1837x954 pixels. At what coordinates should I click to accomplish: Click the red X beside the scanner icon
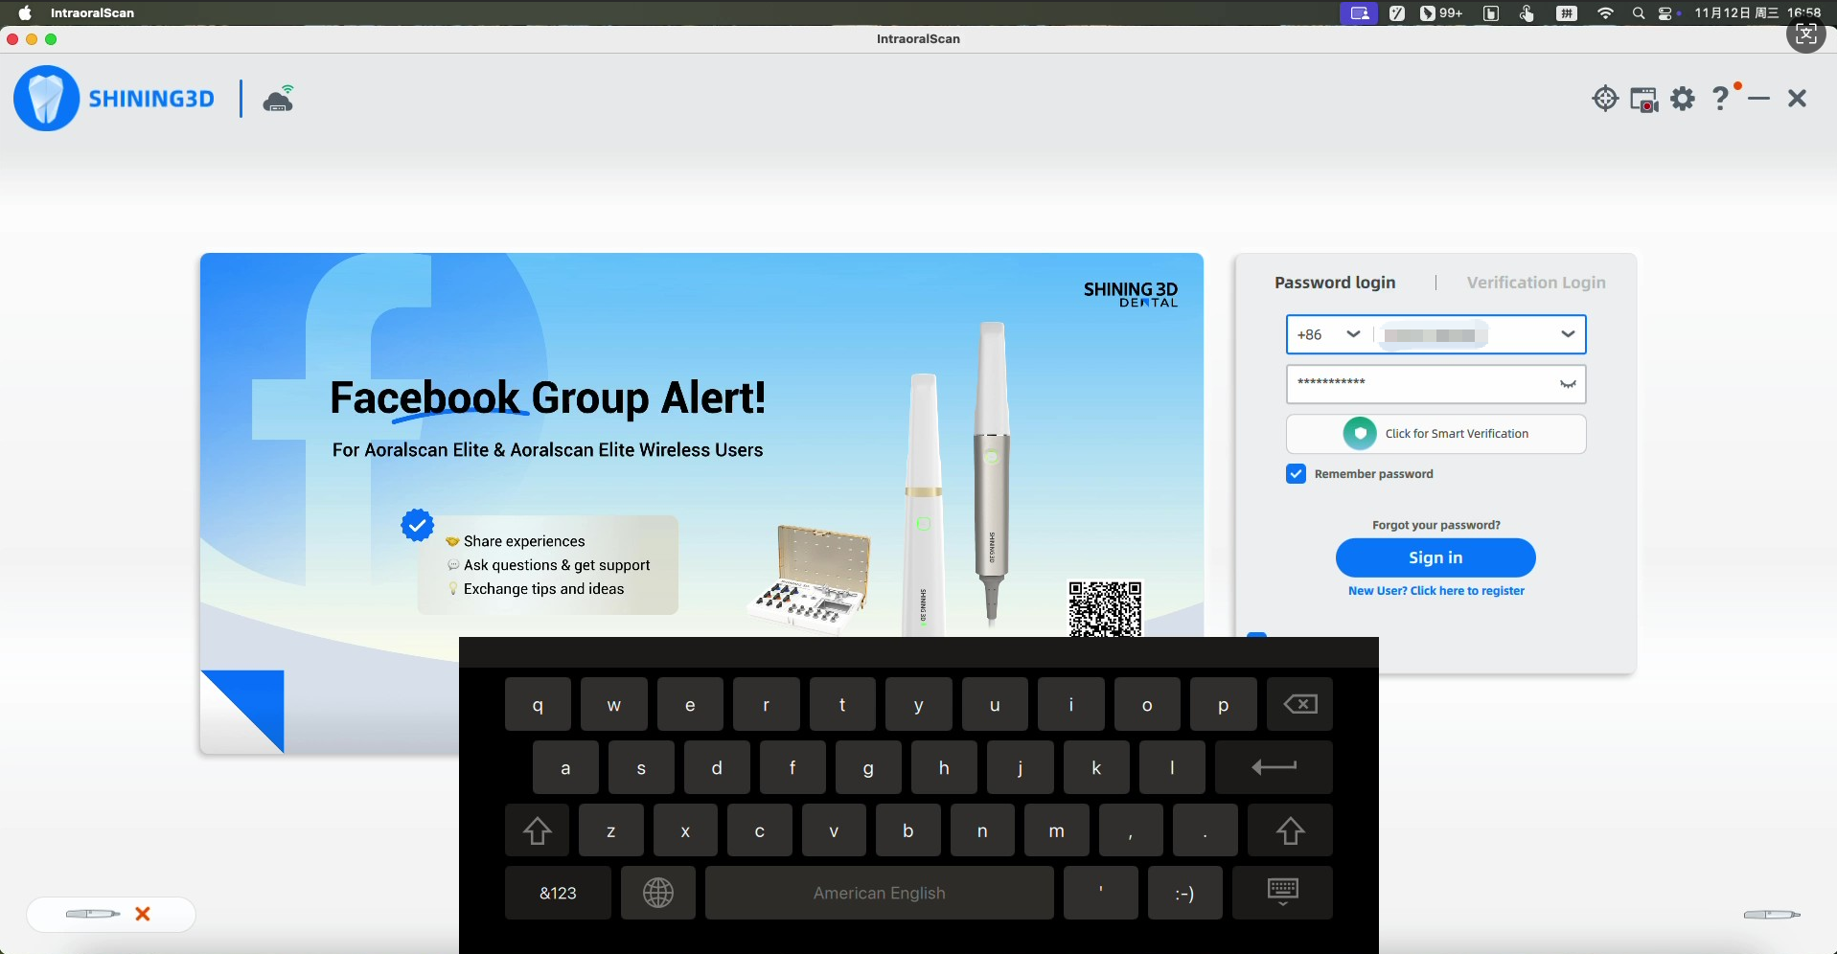click(x=144, y=914)
